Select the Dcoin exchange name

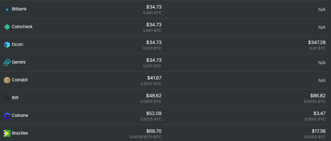point(18,45)
